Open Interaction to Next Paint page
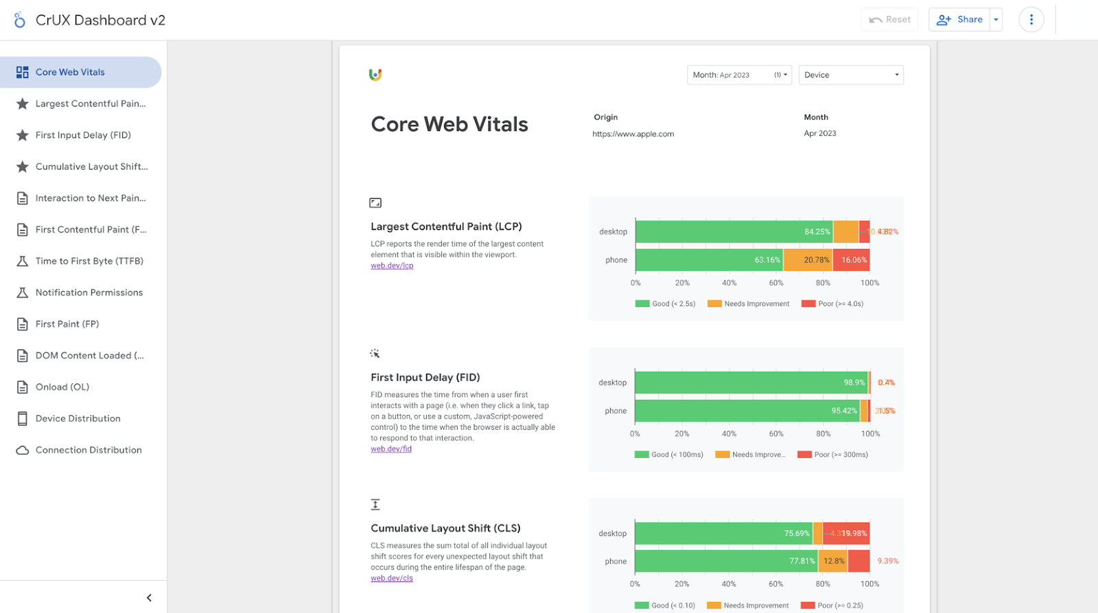Viewport: 1098px width, 613px height. [x=80, y=198]
